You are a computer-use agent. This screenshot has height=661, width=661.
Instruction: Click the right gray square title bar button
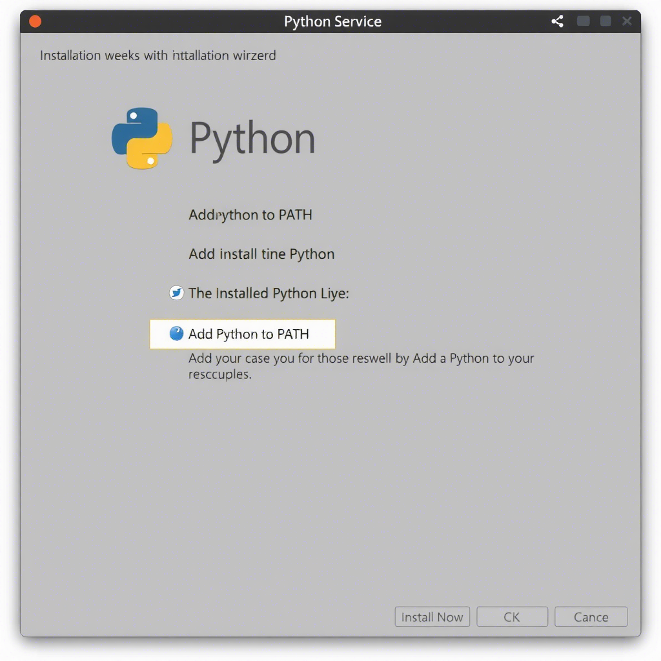605,21
